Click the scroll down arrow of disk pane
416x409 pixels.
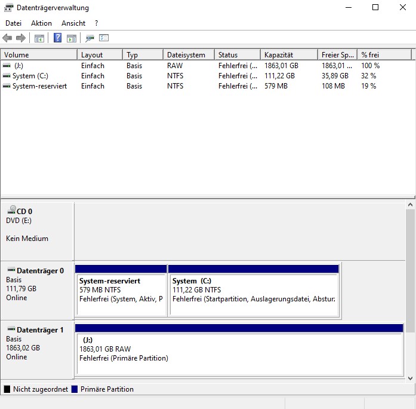coord(410,378)
